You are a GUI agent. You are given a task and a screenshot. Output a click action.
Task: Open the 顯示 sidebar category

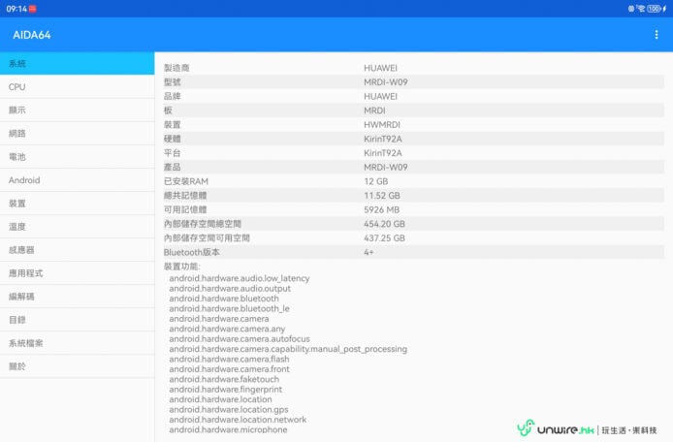[78, 110]
